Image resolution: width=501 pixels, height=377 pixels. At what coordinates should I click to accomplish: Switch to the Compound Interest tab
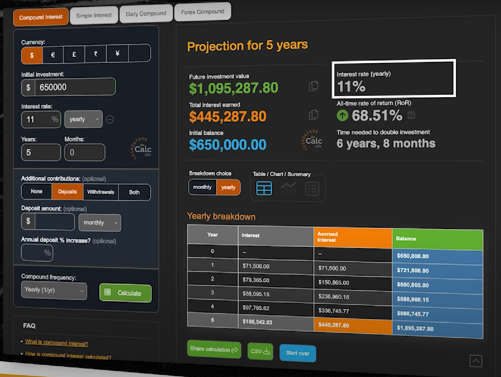click(x=41, y=17)
